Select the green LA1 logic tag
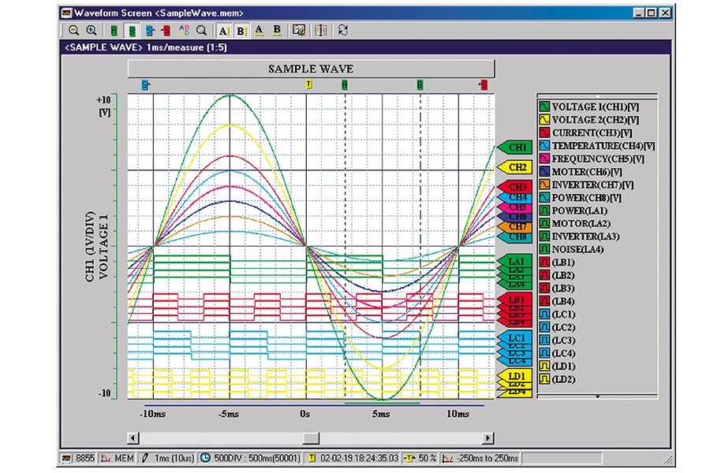Viewport: 710px width, 473px height. pos(515,261)
